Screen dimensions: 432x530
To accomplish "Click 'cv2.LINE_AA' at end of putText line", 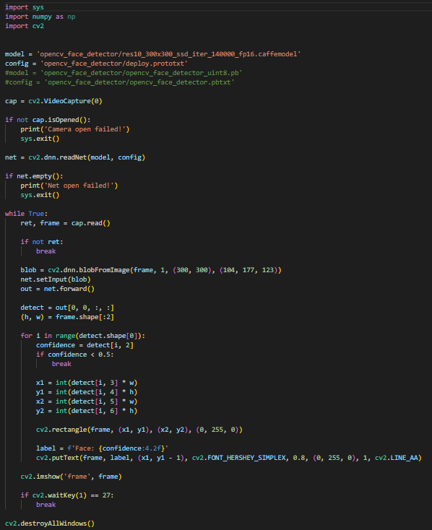I will (397, 458).
